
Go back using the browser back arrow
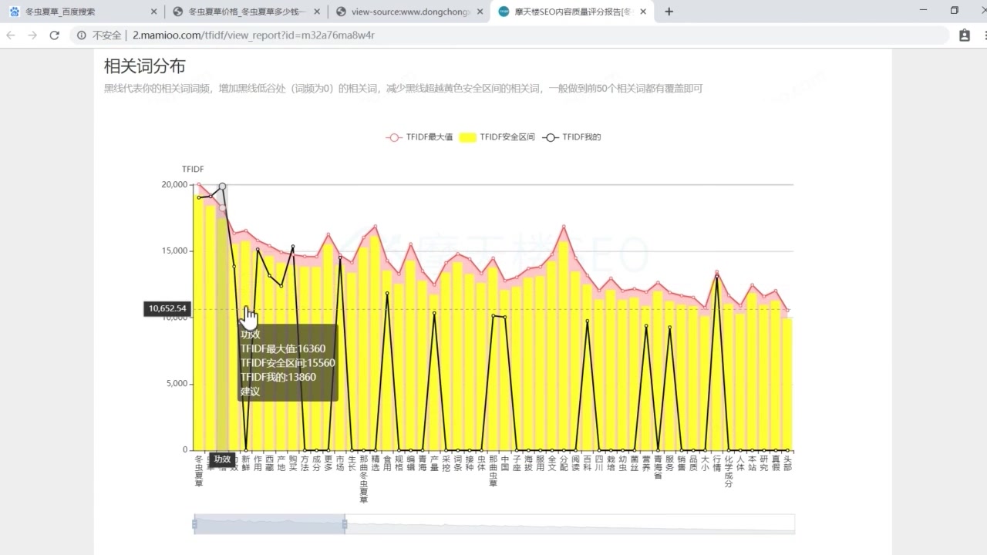(x=11, y=35)
